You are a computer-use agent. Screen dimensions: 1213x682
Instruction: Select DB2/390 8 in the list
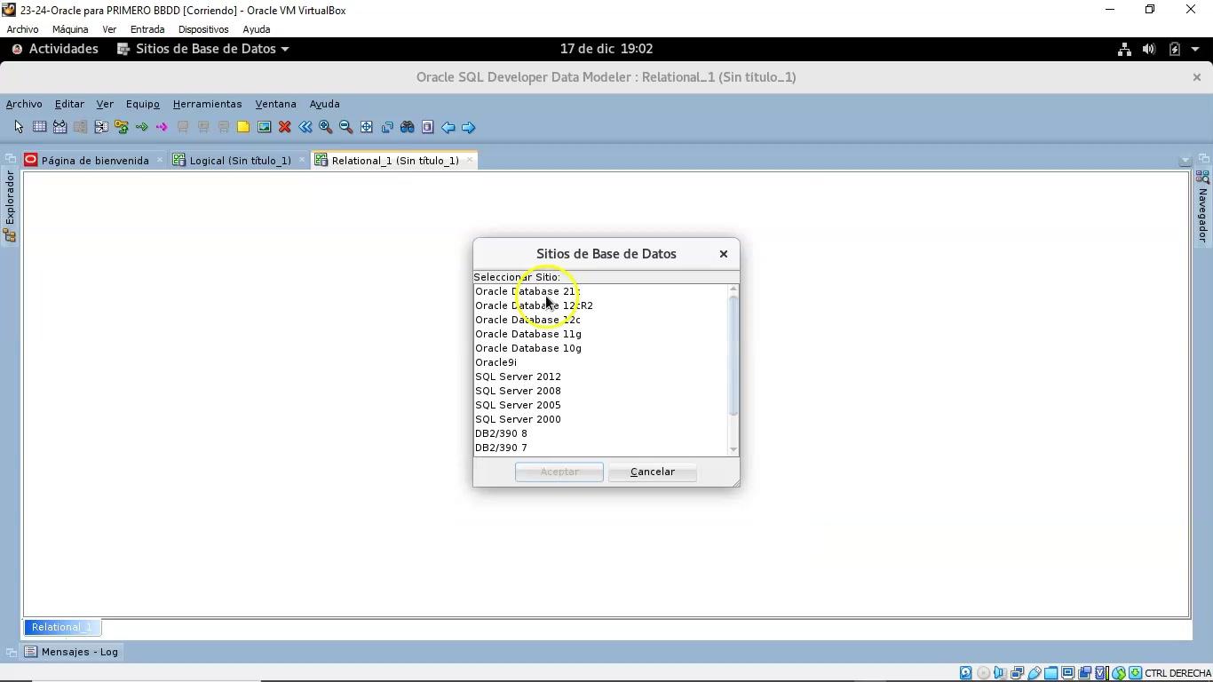(600, 433)
